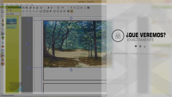This screenshot has height=97, width=172.
Task: Click the folder icon in Asset List
Action: pyautogui.click(x=7, y=10)
